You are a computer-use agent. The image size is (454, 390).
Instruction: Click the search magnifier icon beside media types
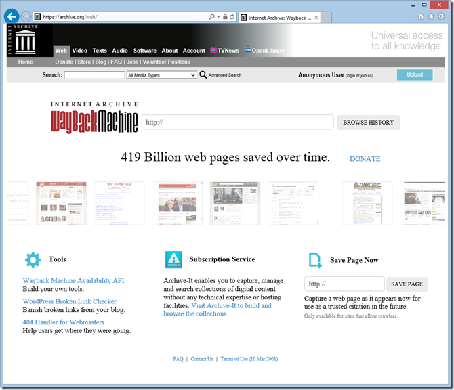203,75
